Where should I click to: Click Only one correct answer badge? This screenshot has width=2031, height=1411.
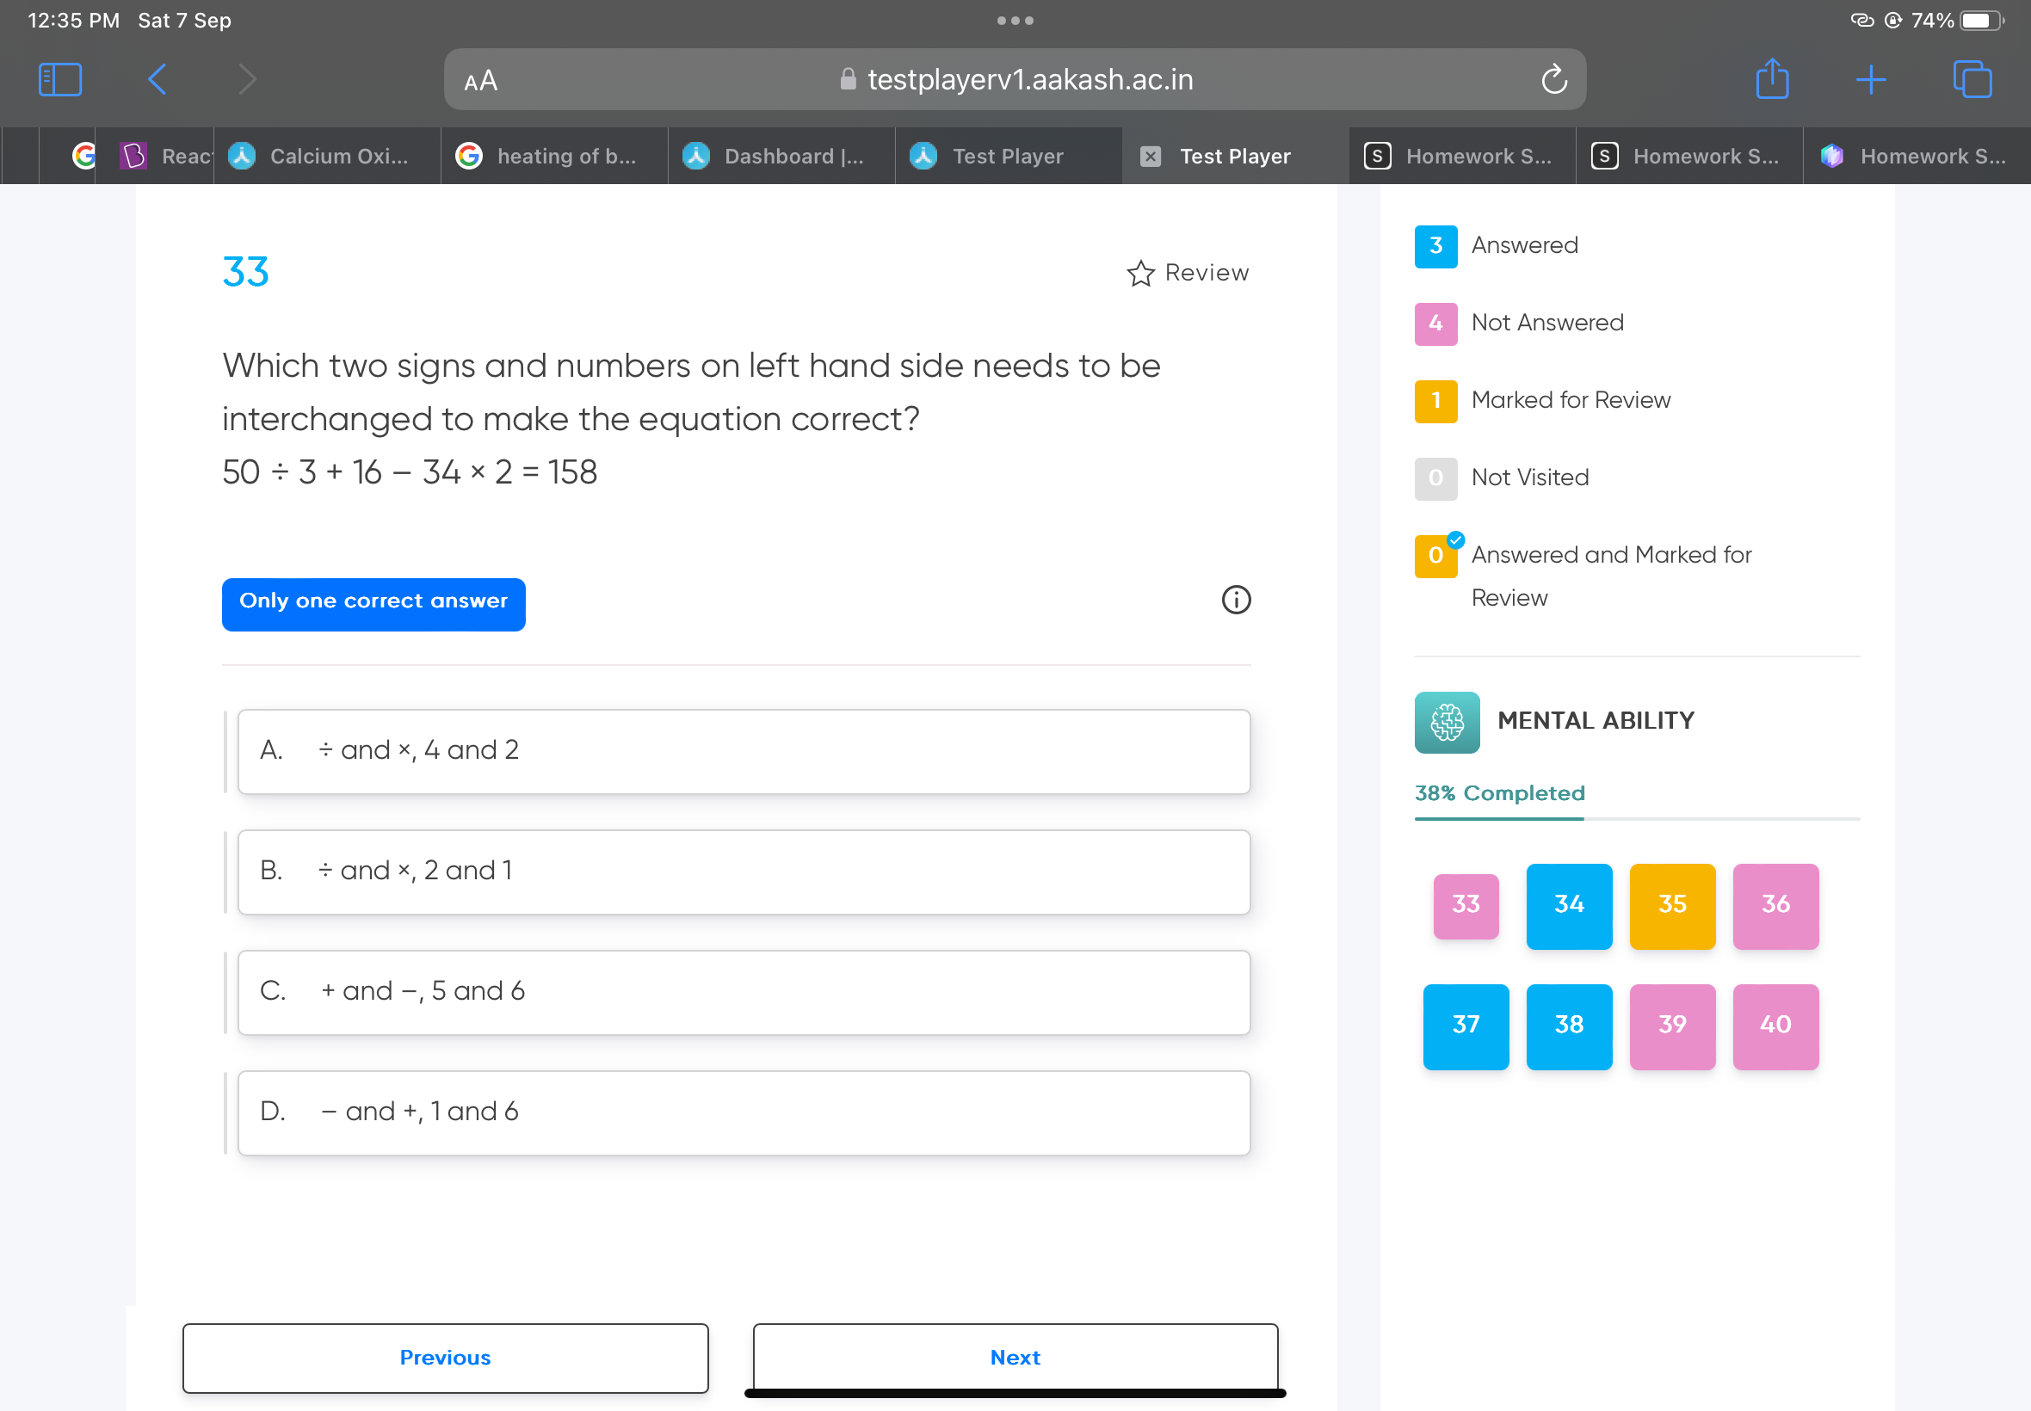pyautogui.click(x=373, y=604)
